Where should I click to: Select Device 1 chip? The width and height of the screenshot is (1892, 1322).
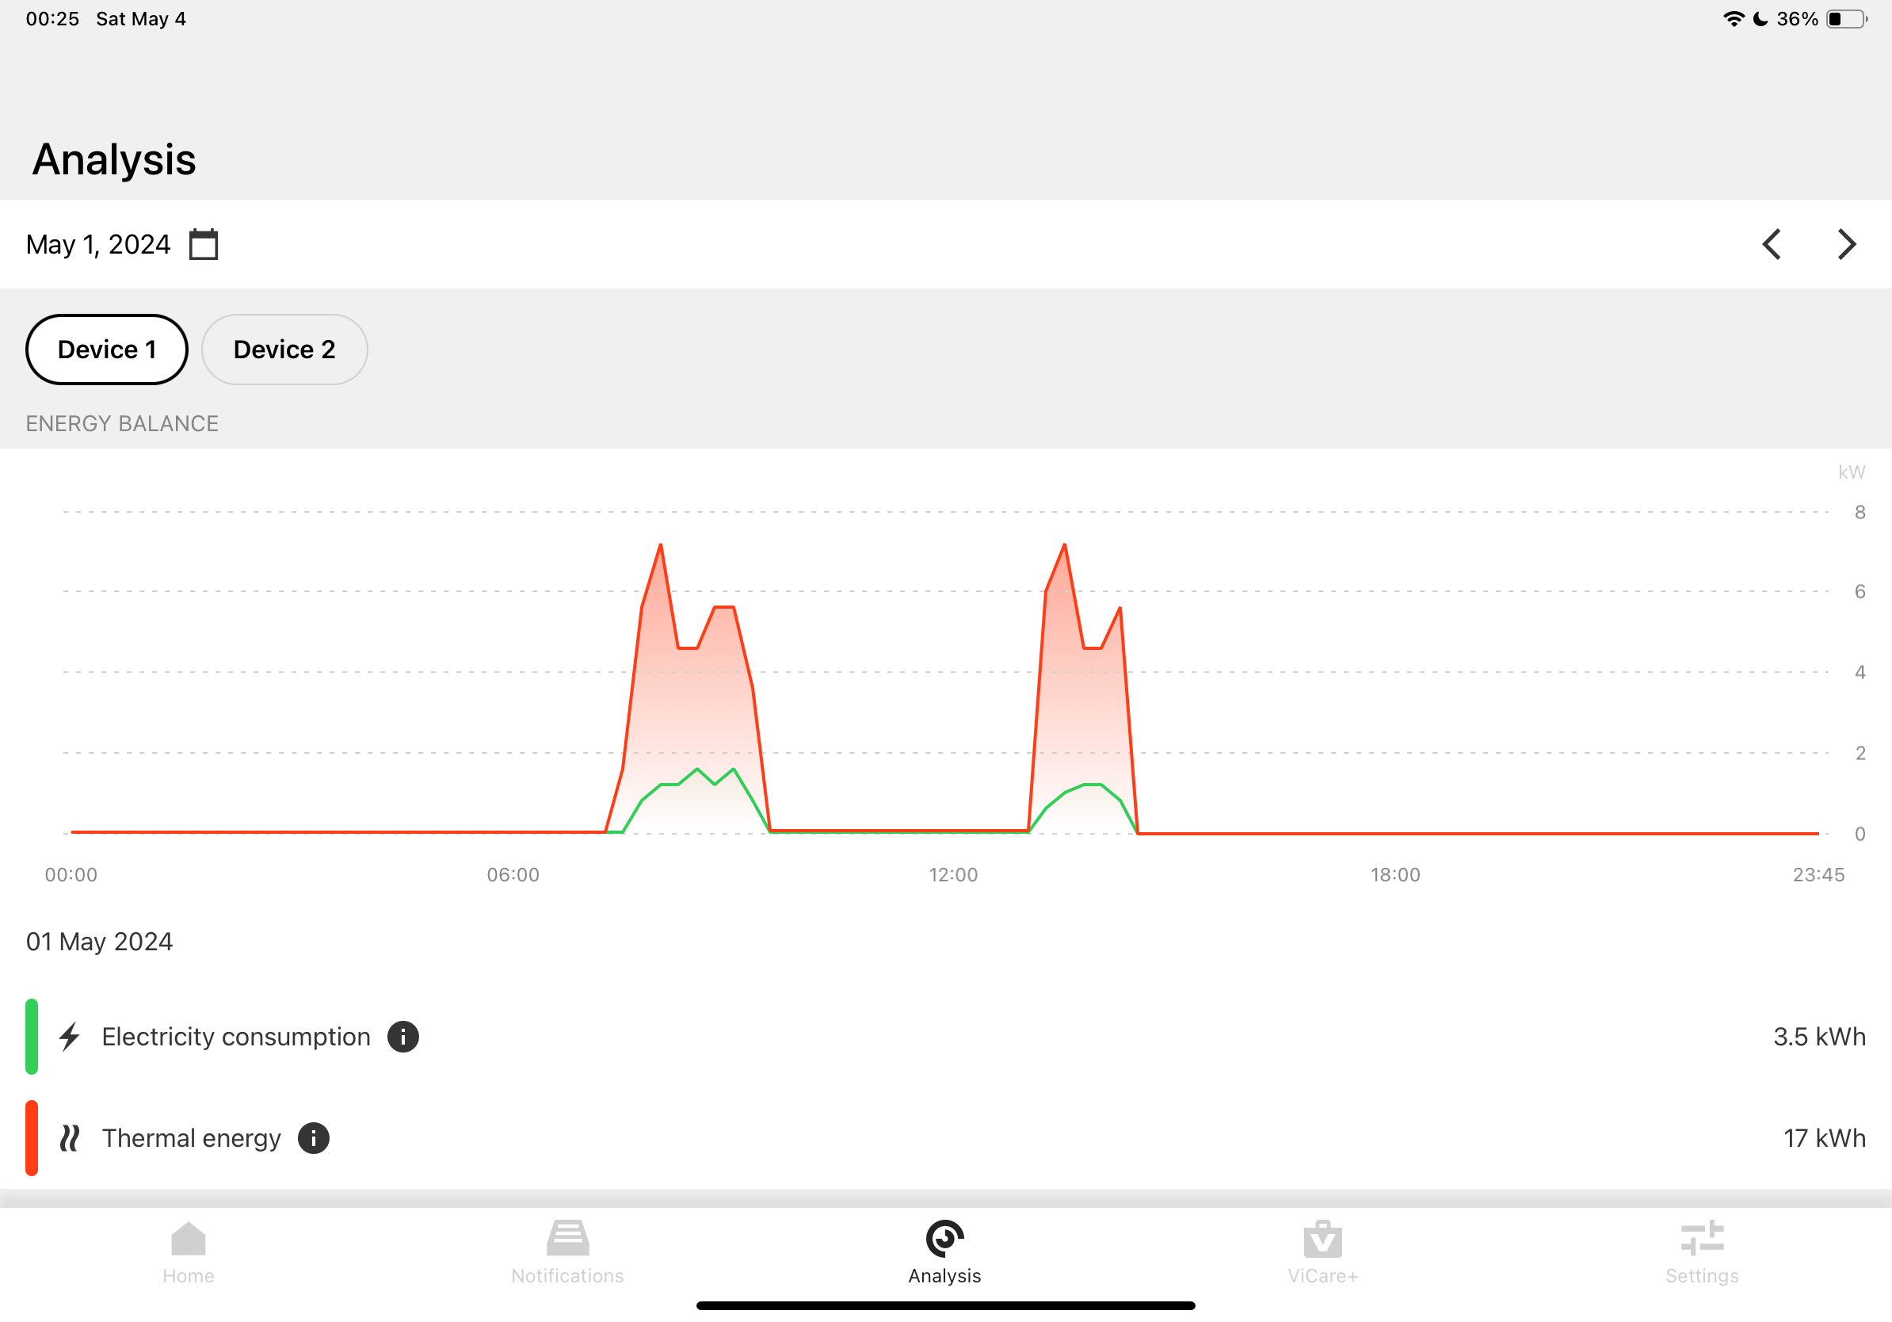[x=107, y=350]
